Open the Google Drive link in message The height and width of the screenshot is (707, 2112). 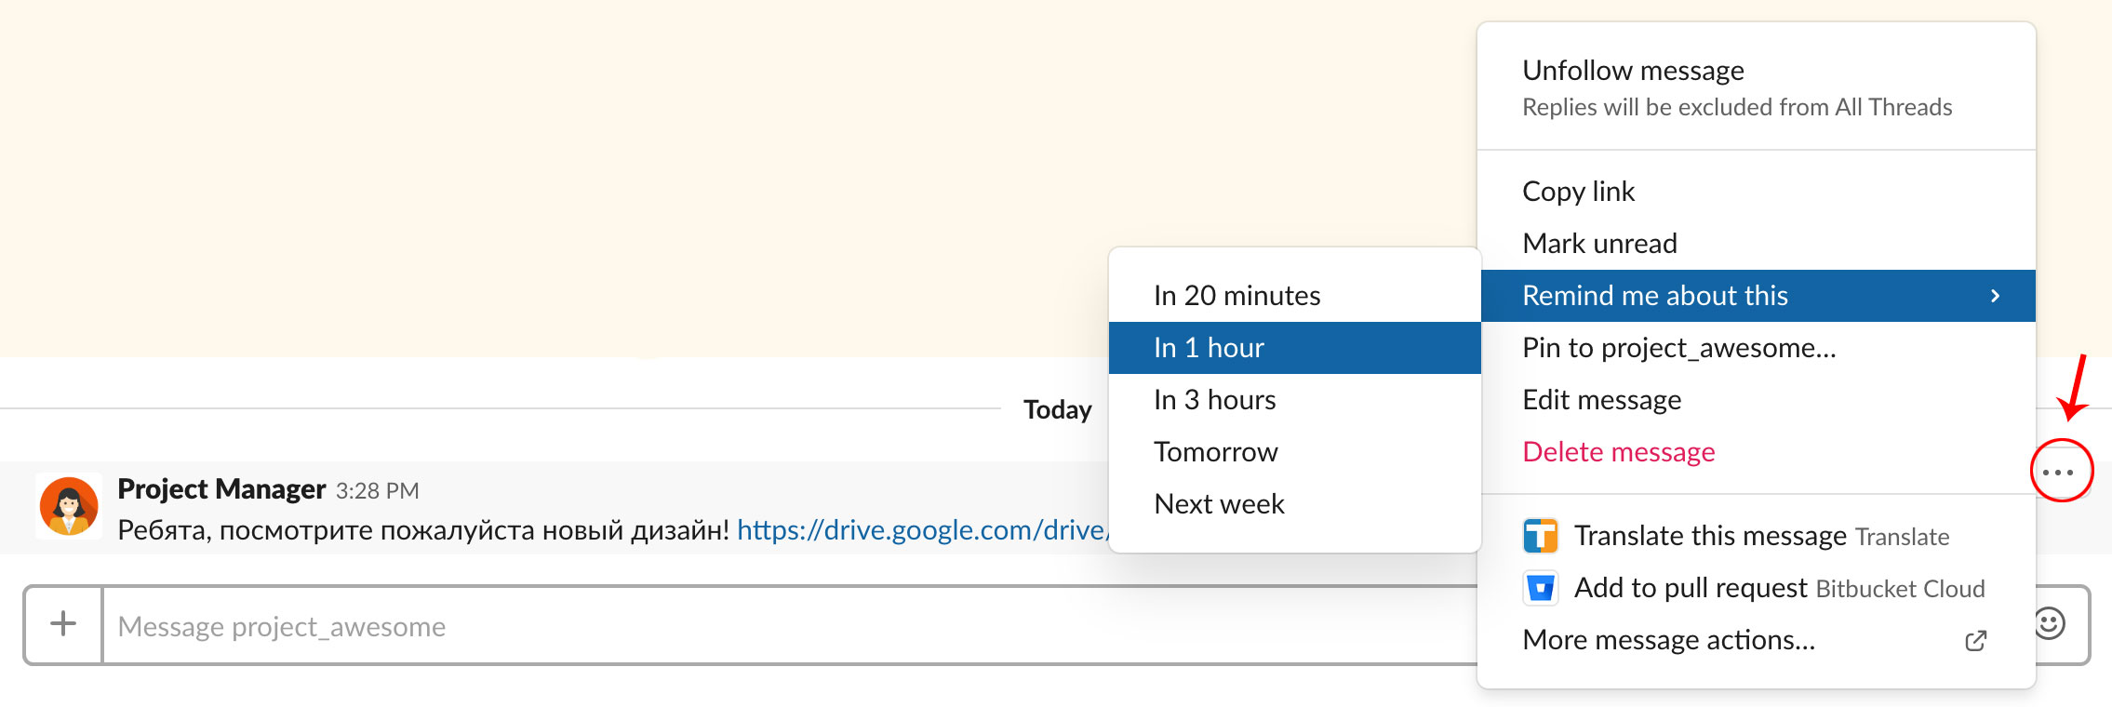pos(921,530)
